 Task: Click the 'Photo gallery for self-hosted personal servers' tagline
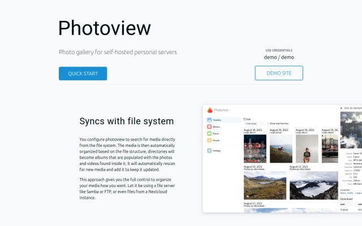(118, 52)
